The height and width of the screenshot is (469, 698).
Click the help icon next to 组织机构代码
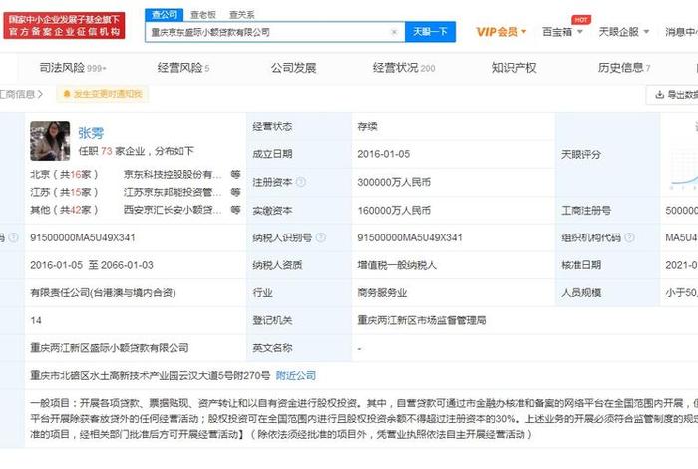(629, 237)
